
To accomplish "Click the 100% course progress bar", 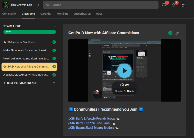I will [29, 32].
